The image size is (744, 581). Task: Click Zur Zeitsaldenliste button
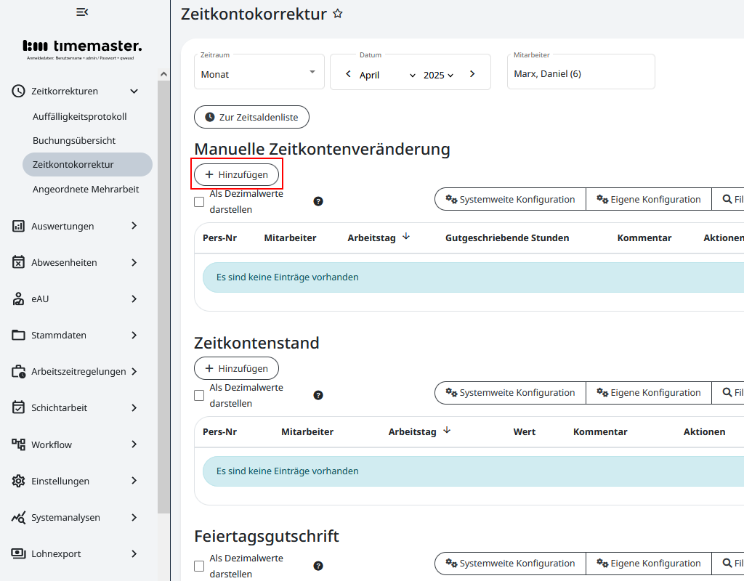[251, 117]
